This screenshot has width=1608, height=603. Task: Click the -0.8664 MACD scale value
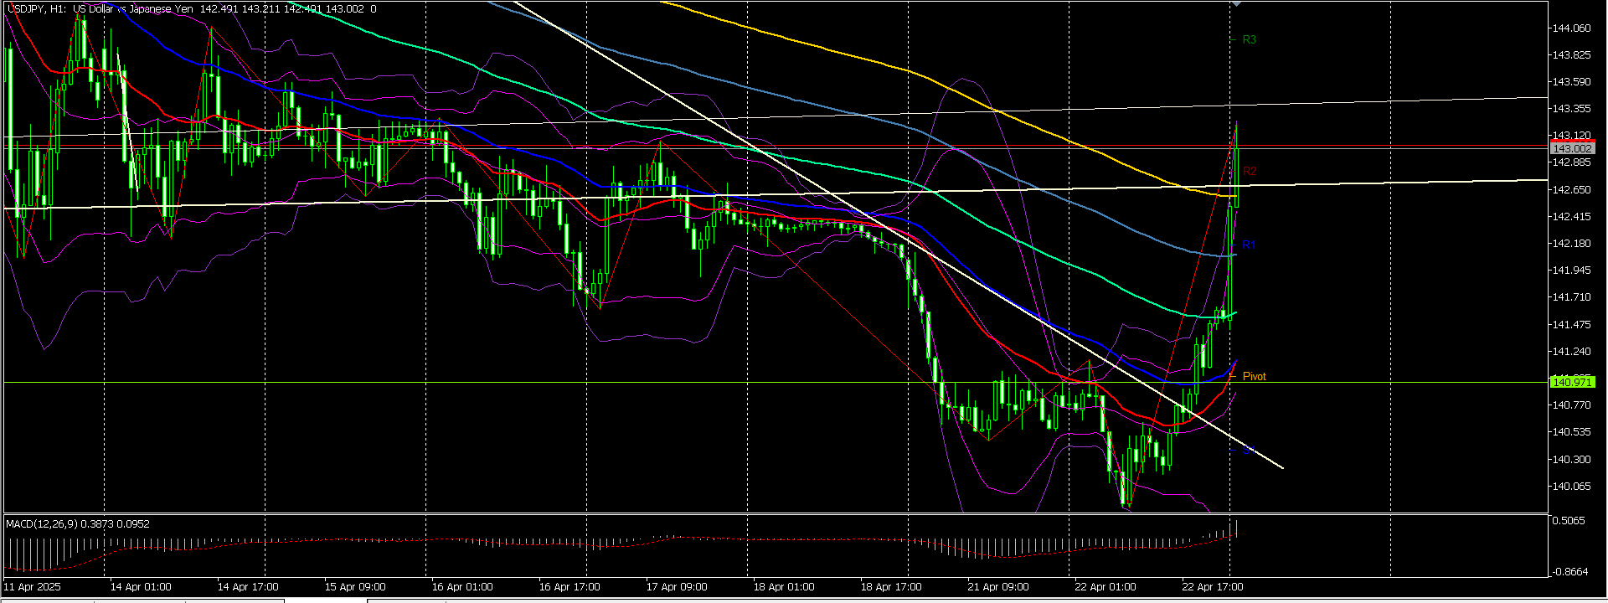1569,572
